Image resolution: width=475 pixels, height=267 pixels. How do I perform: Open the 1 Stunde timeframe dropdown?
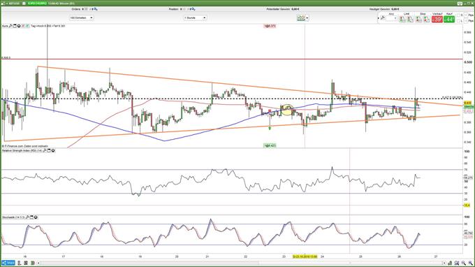(195, 18)
